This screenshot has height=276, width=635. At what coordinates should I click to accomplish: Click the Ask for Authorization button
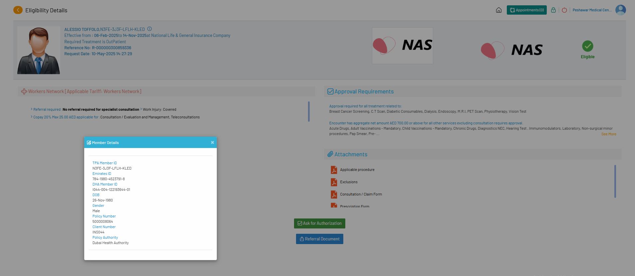pyautogui.click(x=320, y=223)
